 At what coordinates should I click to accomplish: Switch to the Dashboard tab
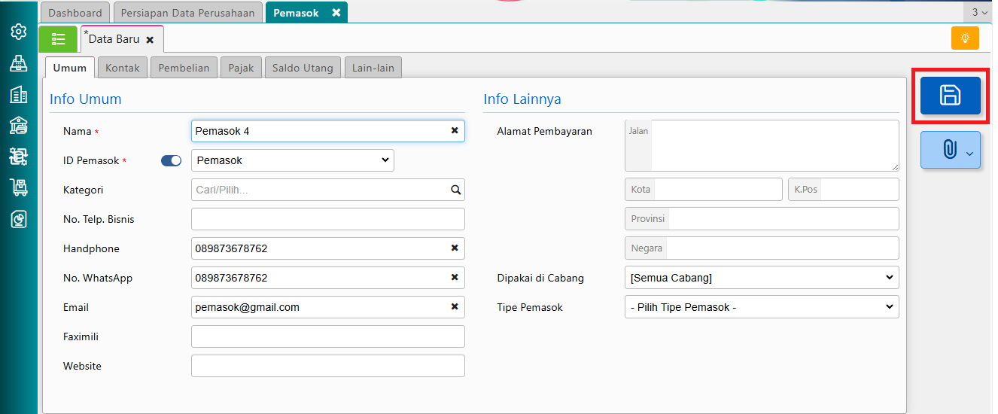coord(75,13)
